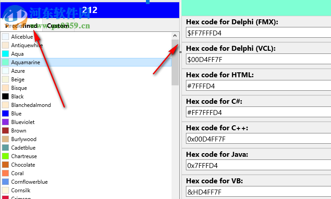Select Blue color entry
Screen dimensions: 331x199
(x=86, y=114)
